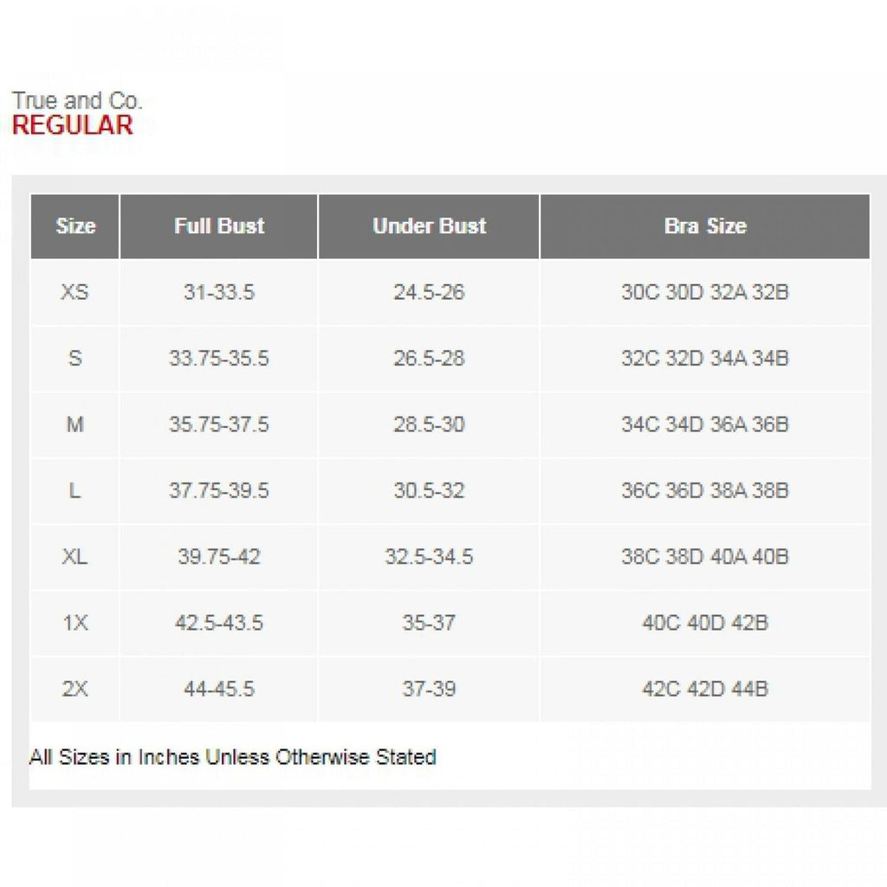Select the 2X size row label
The image size is (887, 887).
point(75,689)
